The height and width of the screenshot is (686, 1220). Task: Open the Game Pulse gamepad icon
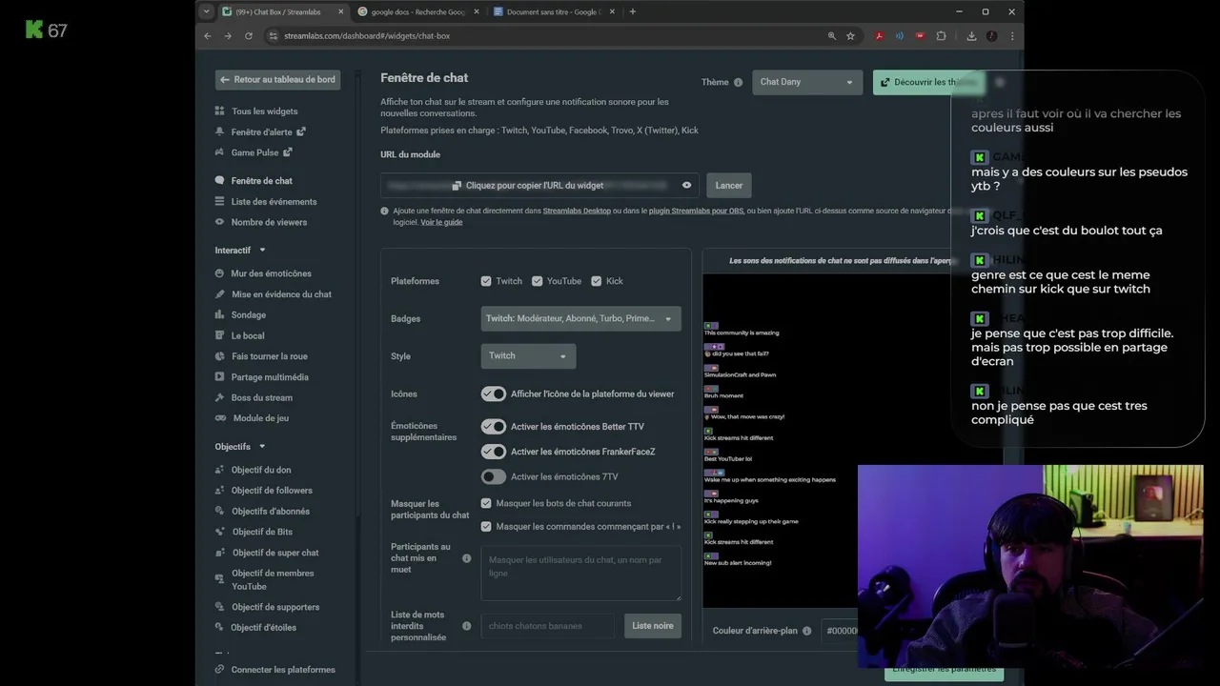[220, 152]
